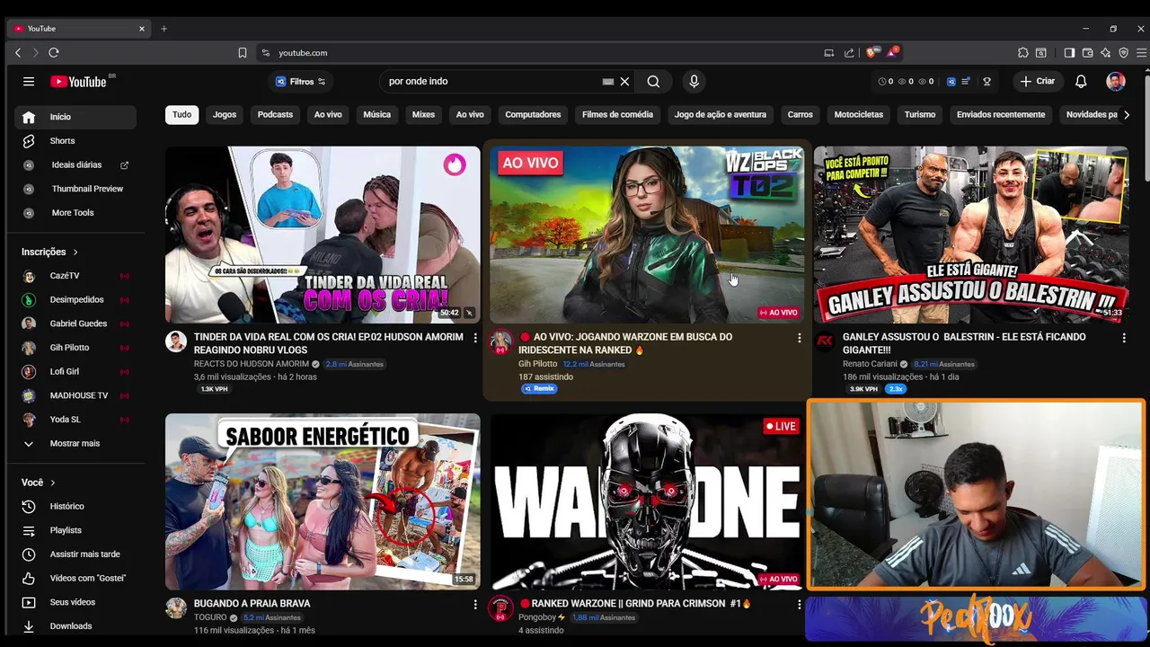Screen dimensions: 1150x647
Task: Show more chips with the right arrow
Action: [1127, 115]
